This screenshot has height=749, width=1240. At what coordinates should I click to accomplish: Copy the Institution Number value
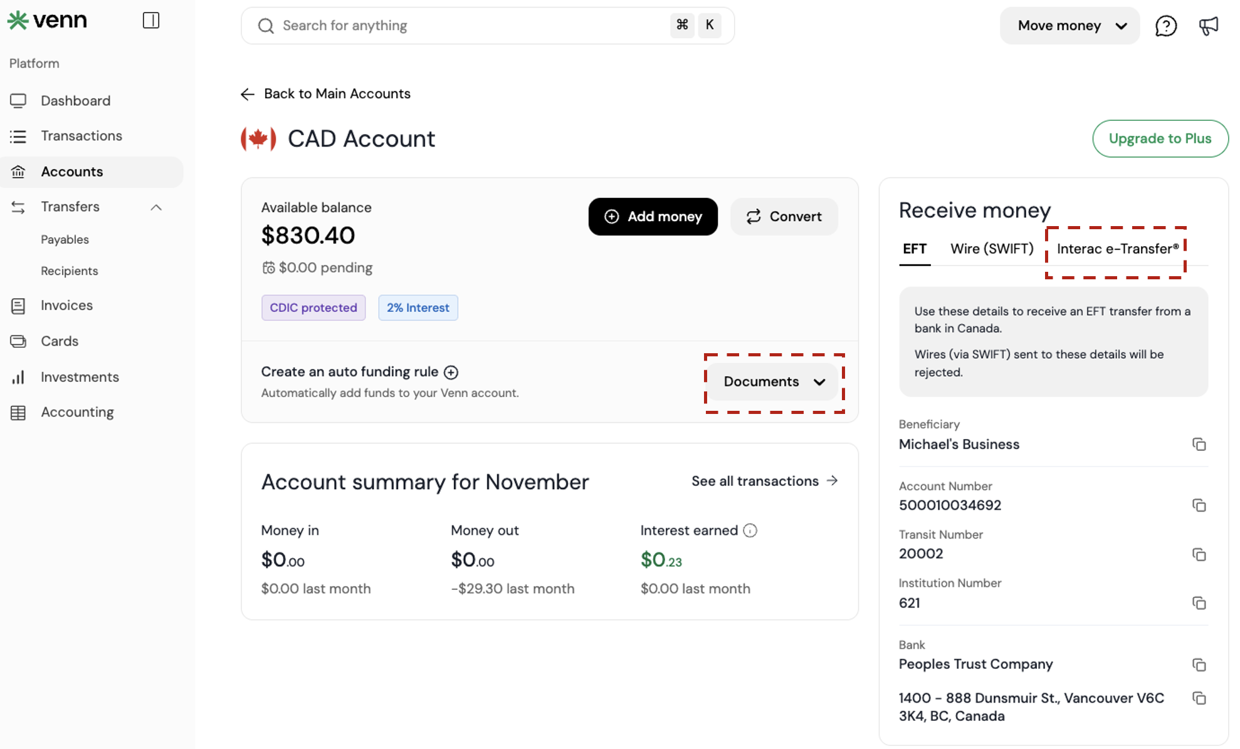click(x=1199, y=603)
